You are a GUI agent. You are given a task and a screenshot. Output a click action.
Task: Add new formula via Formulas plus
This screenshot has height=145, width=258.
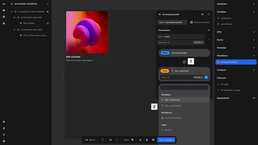(254, 48)
